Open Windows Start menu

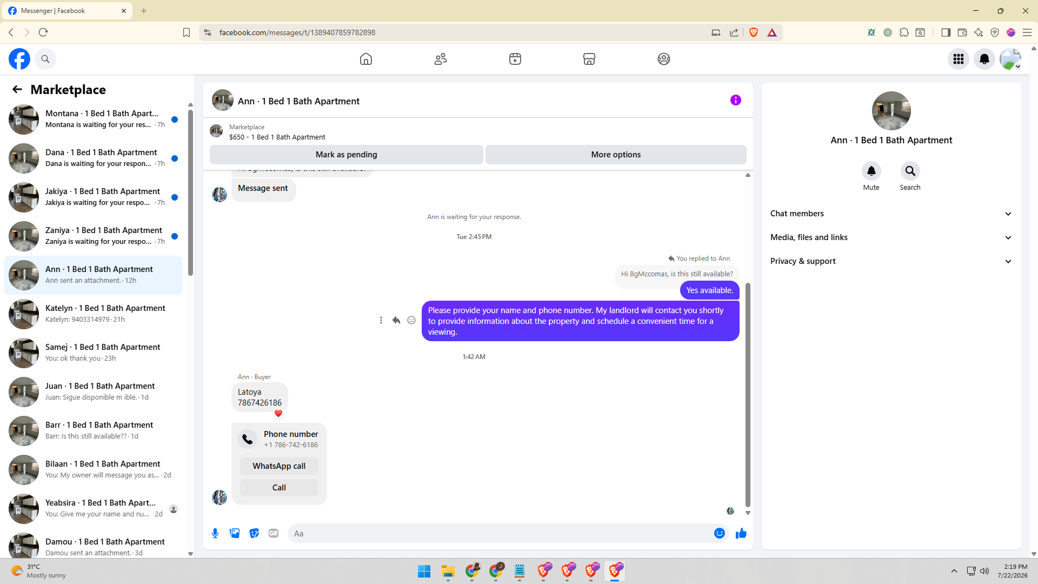tap(424, 571)
